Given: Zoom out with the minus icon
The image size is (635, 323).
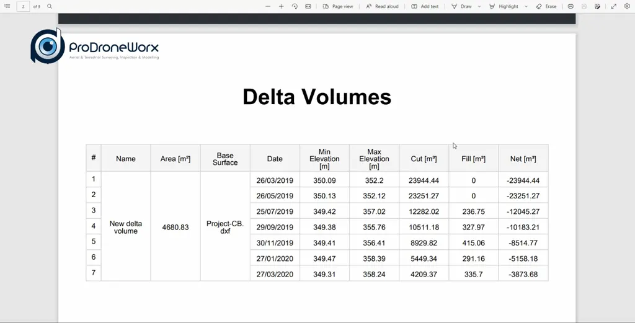Looking at the screenshot, I should 268,6.
